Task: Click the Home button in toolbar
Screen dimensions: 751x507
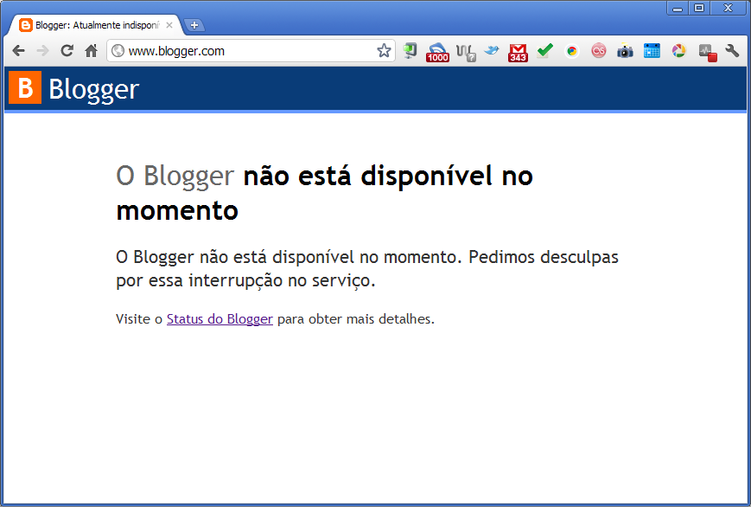Action: (x=91, y=51)
